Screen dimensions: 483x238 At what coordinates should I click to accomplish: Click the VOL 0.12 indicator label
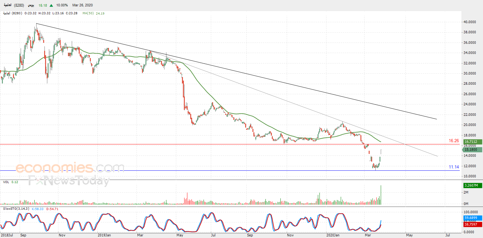coord(10,182)
